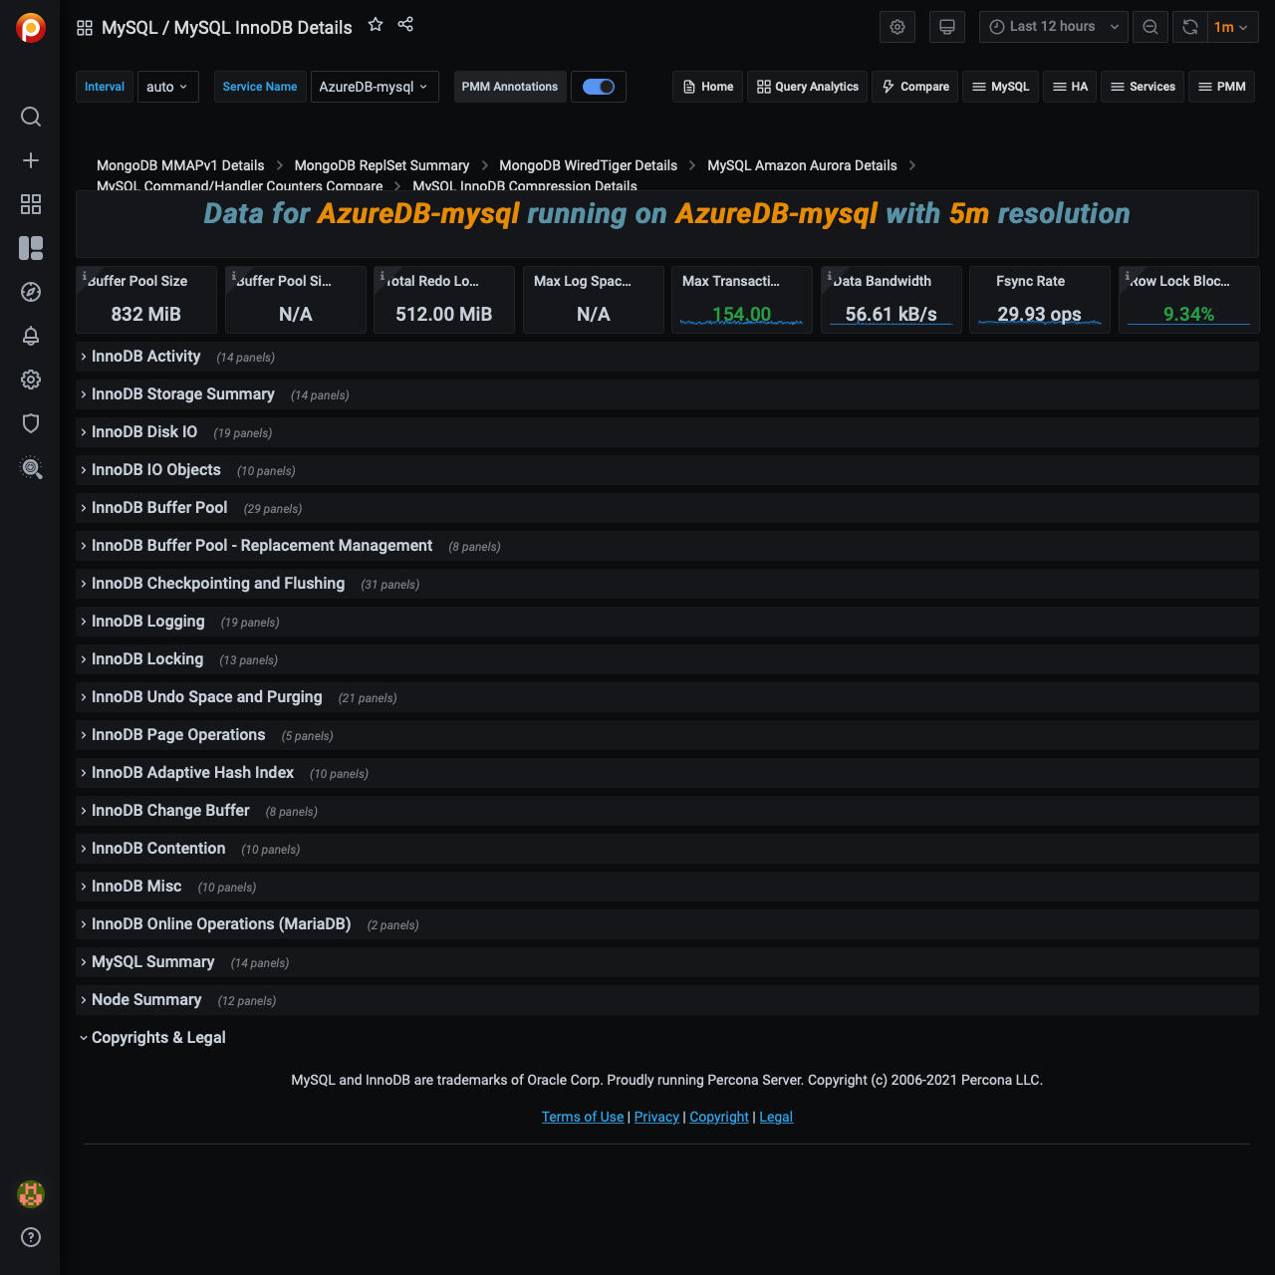Cycle view mode with monitor icon
The width and height of the screenshot is (1275, 1275).
(947, 27)
